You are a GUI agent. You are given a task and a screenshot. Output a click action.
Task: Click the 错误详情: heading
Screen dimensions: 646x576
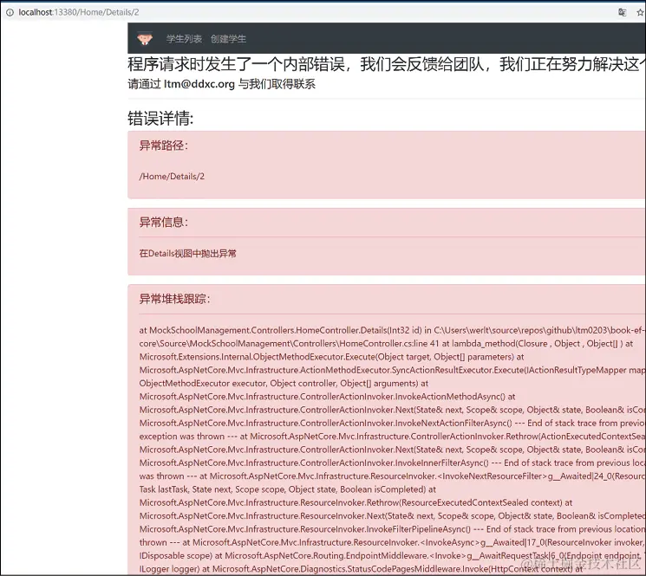pos(160,119)
